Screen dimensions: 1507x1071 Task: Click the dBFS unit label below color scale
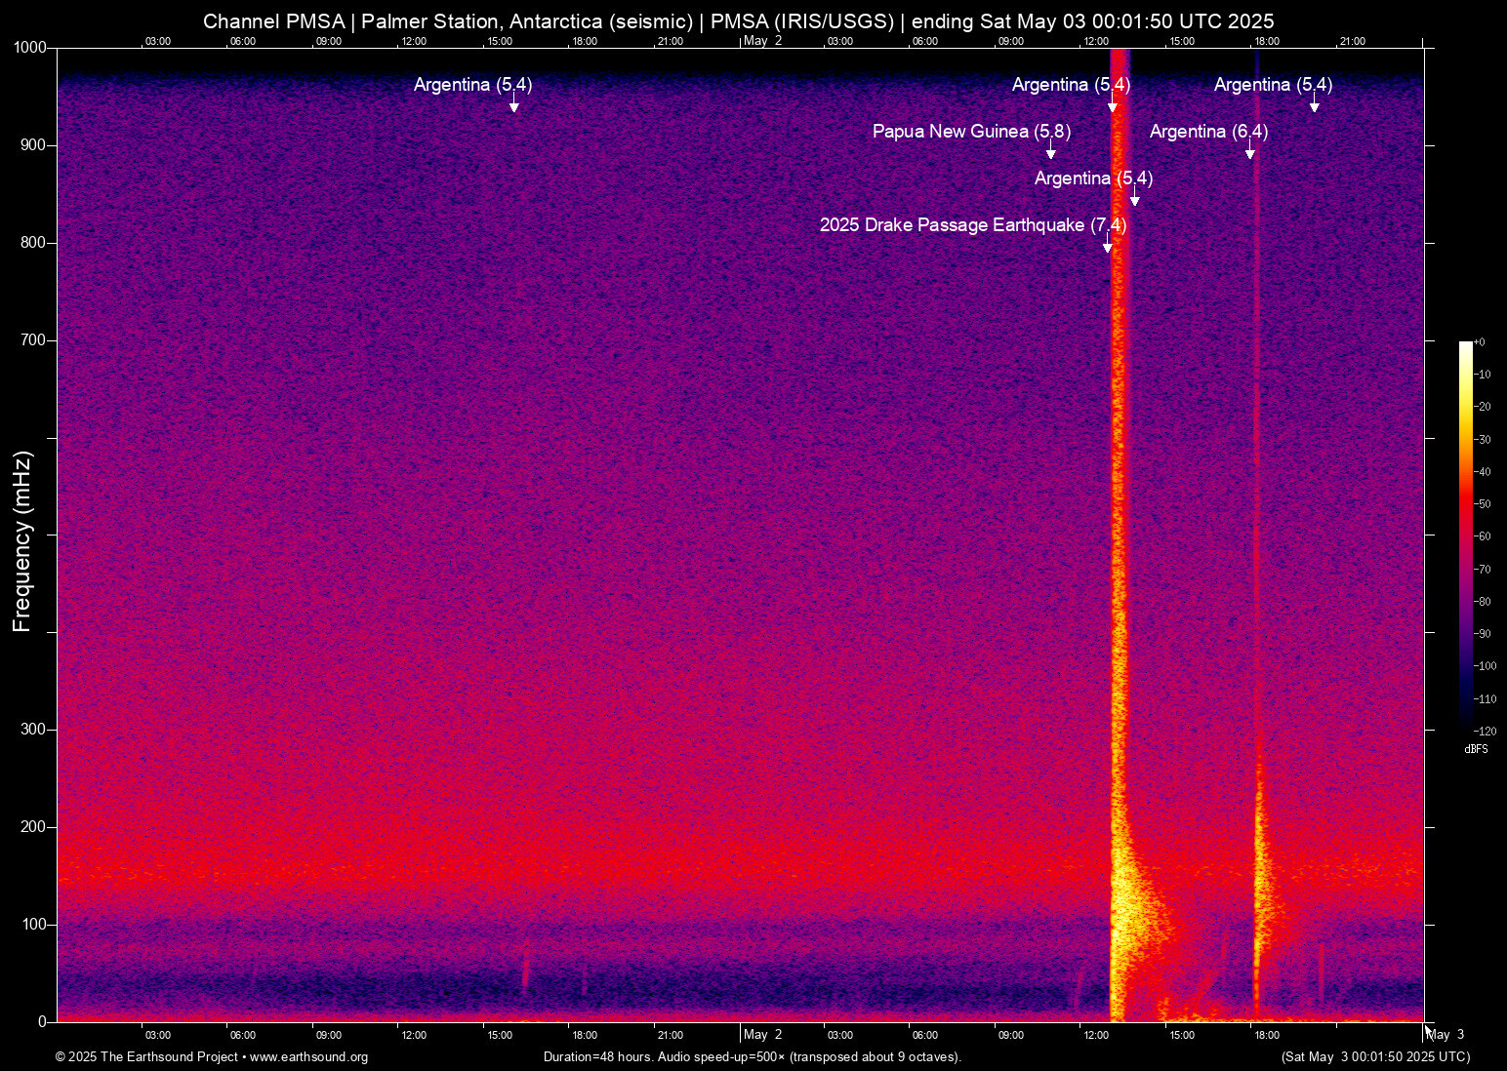pyautogui.click(x=1476, y=749)
